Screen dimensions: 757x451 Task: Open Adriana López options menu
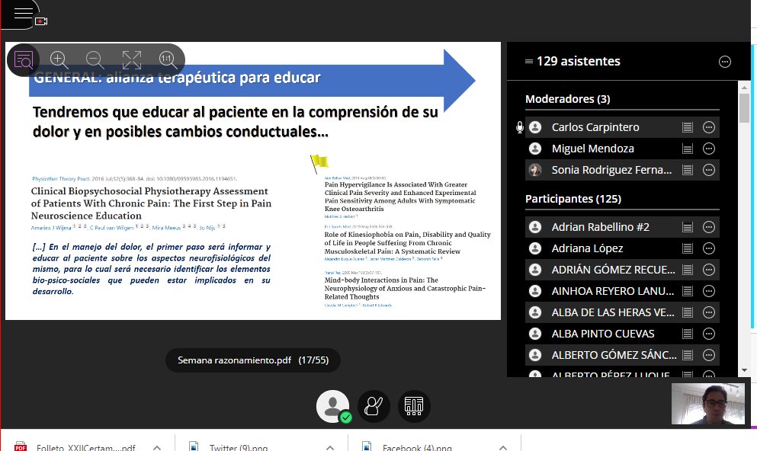pyautogui.click(x=709, y=248)
